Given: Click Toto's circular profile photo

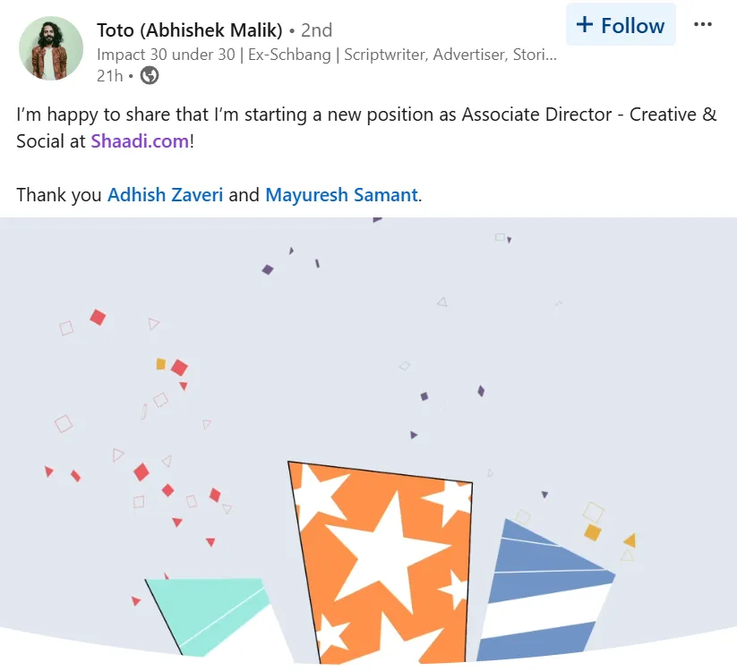Looking at the screenshot, I should click(x=50, y=47).
